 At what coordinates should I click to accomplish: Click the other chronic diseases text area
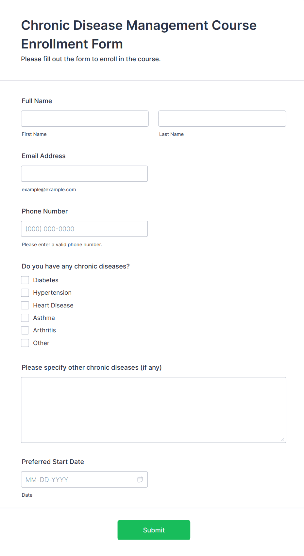154,410
